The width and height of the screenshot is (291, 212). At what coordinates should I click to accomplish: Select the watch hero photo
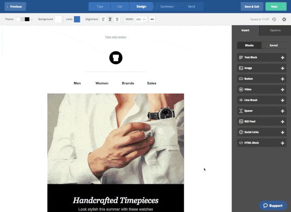(116, 139)
